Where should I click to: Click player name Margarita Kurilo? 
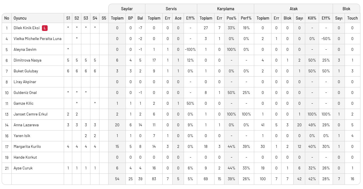point(27,146)
